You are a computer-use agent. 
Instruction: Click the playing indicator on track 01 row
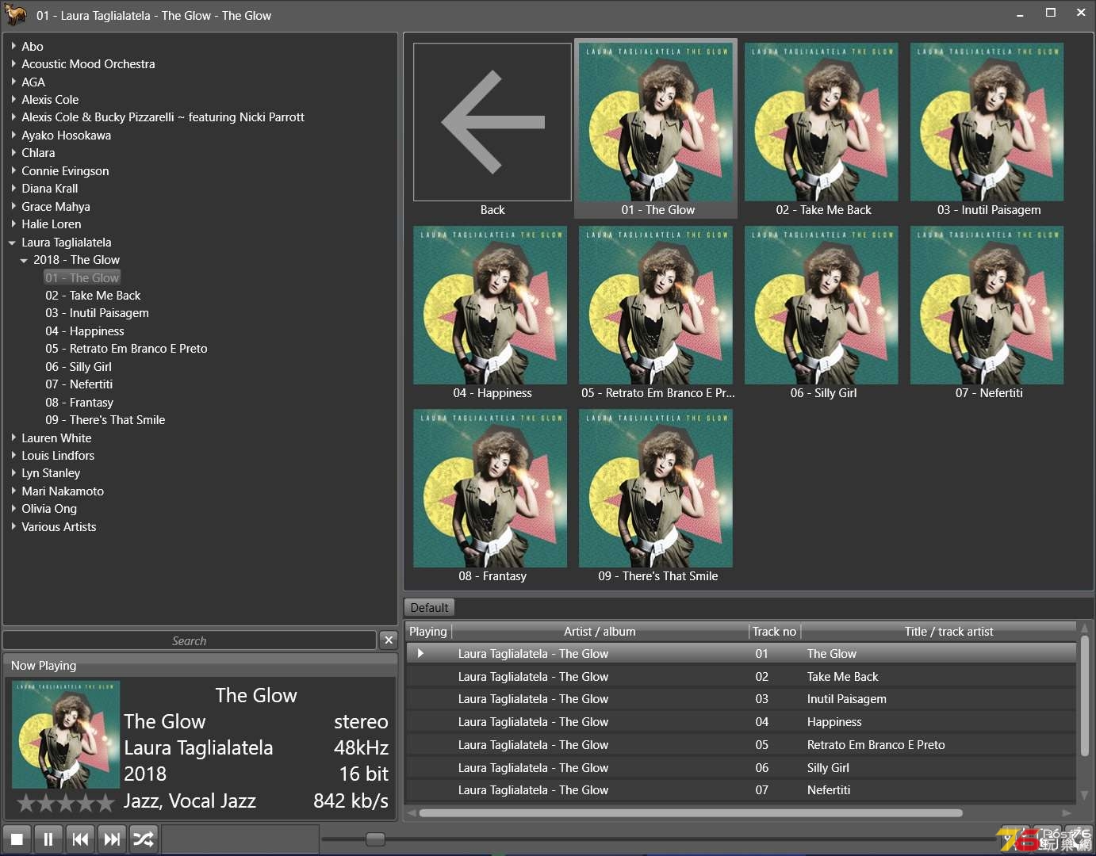click(420, 653)
